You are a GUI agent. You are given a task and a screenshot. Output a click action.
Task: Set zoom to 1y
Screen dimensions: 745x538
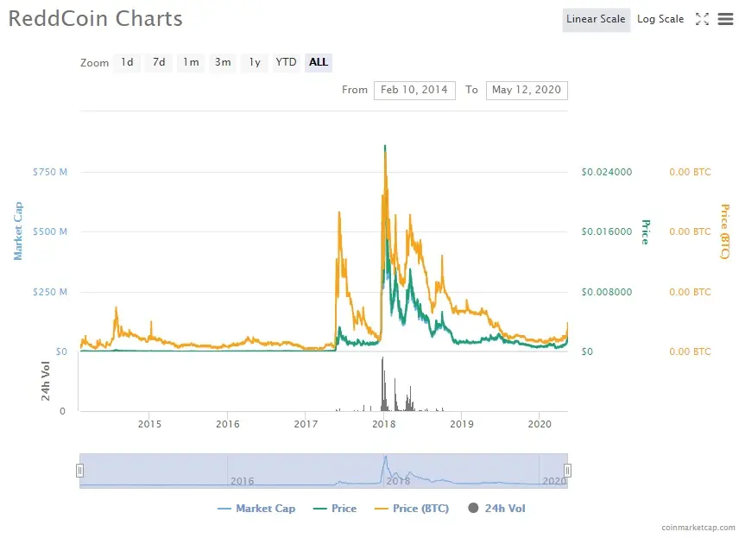coord(255,62)
